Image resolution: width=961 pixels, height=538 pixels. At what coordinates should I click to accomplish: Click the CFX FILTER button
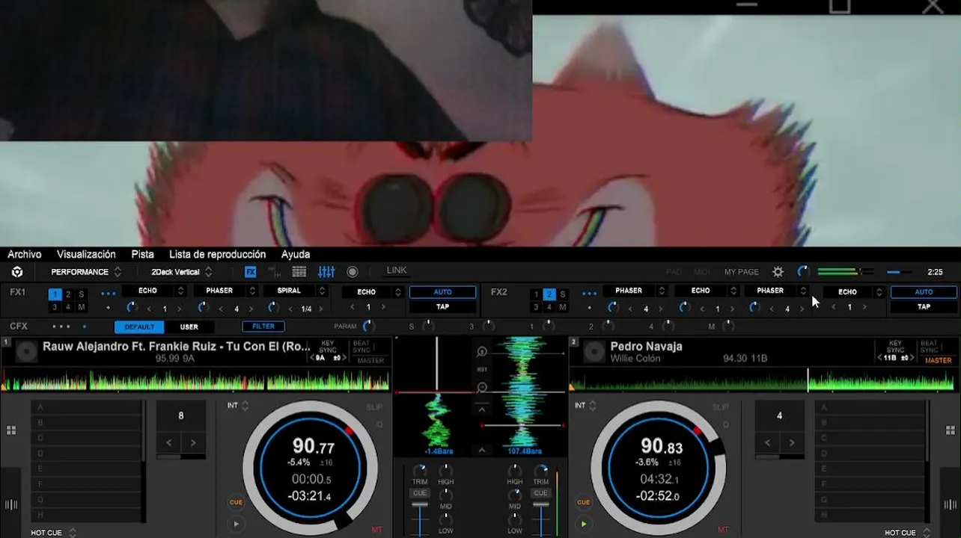point(263,327)
